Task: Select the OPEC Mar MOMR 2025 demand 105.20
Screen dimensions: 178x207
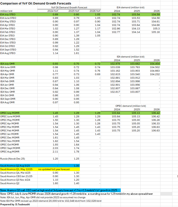Action: tap(136, 127)
